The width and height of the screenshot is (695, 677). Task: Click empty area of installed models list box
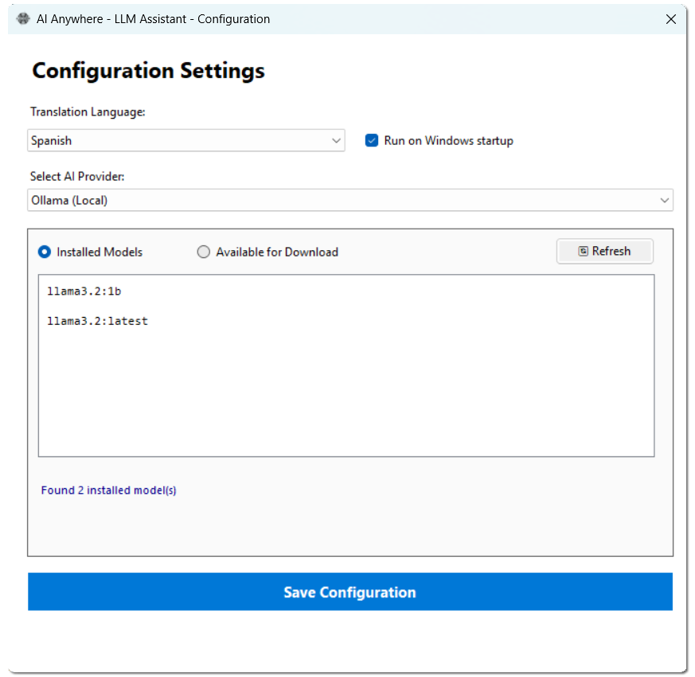point(346,394)
